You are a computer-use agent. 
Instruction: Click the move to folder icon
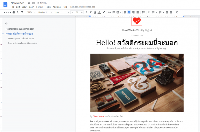(33, 3)
